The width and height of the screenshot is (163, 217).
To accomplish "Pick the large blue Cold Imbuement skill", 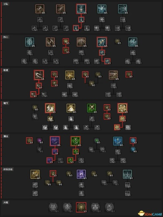I will [118, 141].
